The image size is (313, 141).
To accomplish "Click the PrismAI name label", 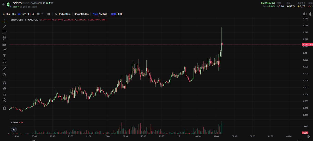I will 26,3.
